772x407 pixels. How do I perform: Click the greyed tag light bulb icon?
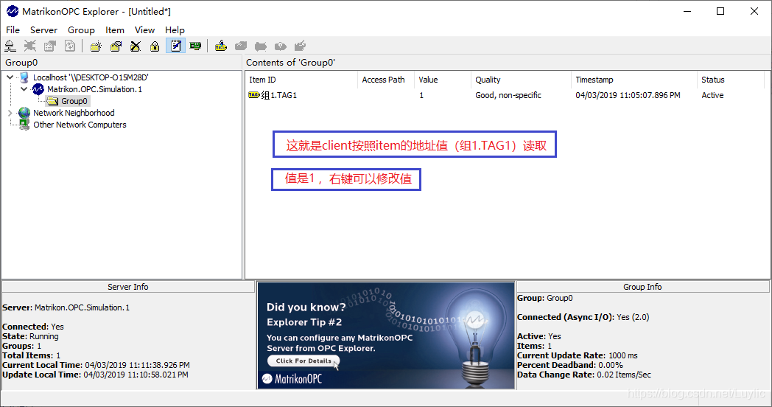[x=280, y=46]
